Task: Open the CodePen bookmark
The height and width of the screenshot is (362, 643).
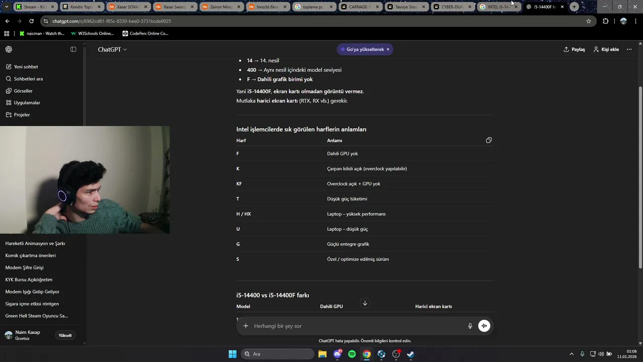Action: [x=145, y=33]
